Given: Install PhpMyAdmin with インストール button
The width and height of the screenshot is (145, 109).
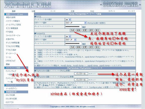Looking at the screenshot, I should click(81, 74).
